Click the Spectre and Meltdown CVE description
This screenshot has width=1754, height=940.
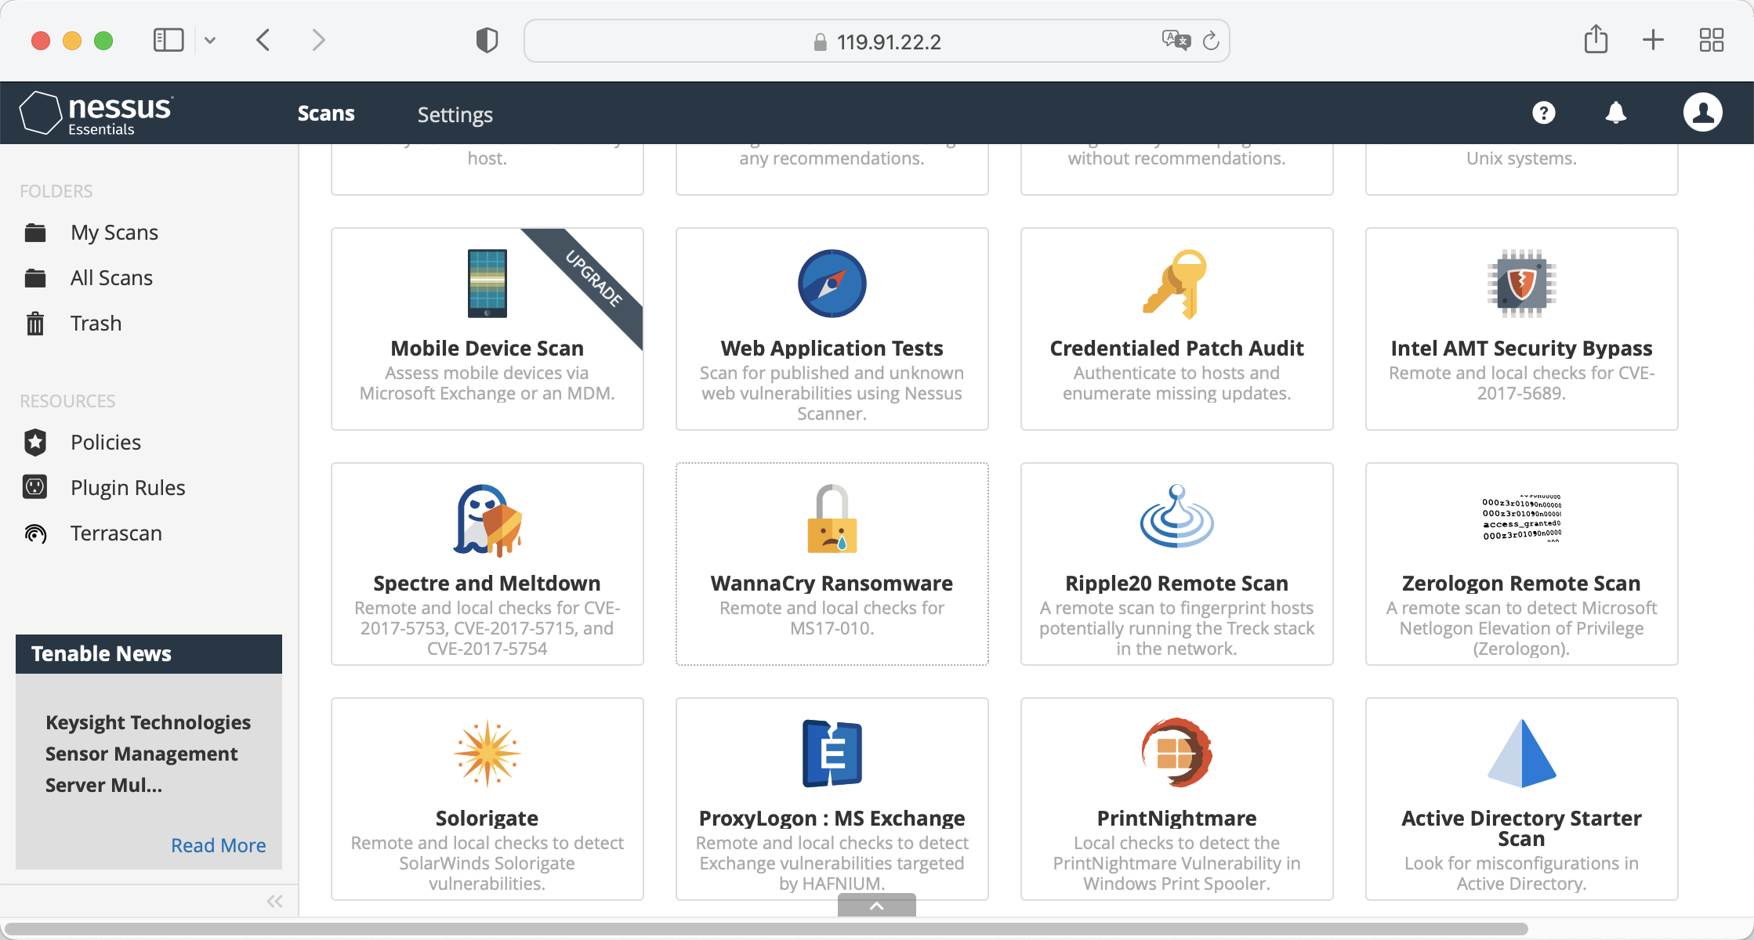pyautogui.click(x=487, y=628)
